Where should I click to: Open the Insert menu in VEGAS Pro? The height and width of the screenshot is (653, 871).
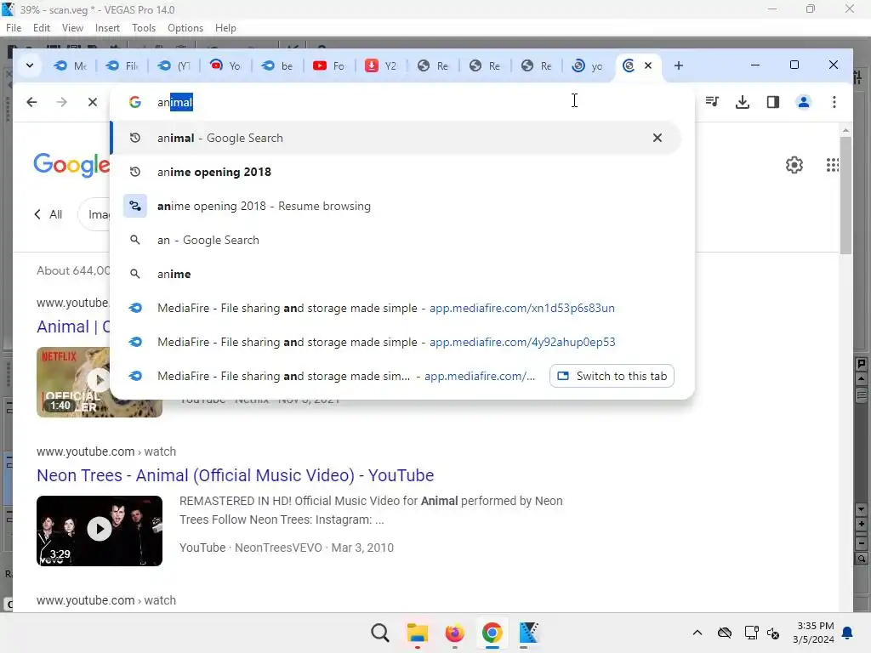pyautogui.click(x=107, y=28)
